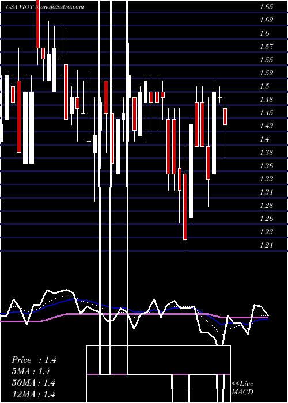
Task: Click the 1.43 price axis label
Action: [266, 126]
